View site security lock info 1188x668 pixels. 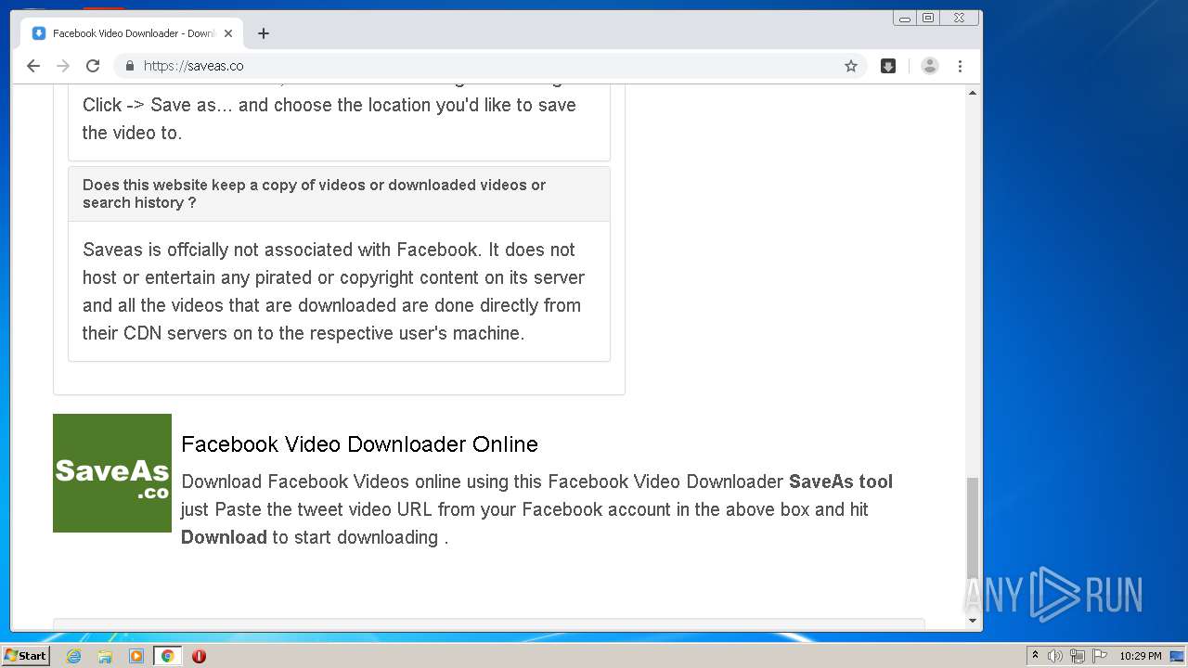coord(129,66)
